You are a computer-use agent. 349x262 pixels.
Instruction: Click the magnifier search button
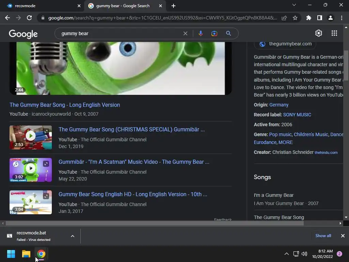pos(228,33)
